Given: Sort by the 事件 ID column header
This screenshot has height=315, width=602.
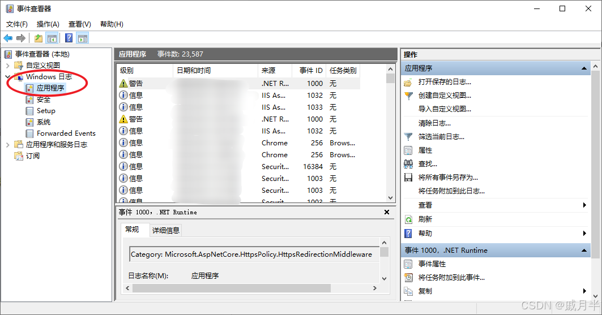Looking at the screenshot, I should click(x=309, y=71).
